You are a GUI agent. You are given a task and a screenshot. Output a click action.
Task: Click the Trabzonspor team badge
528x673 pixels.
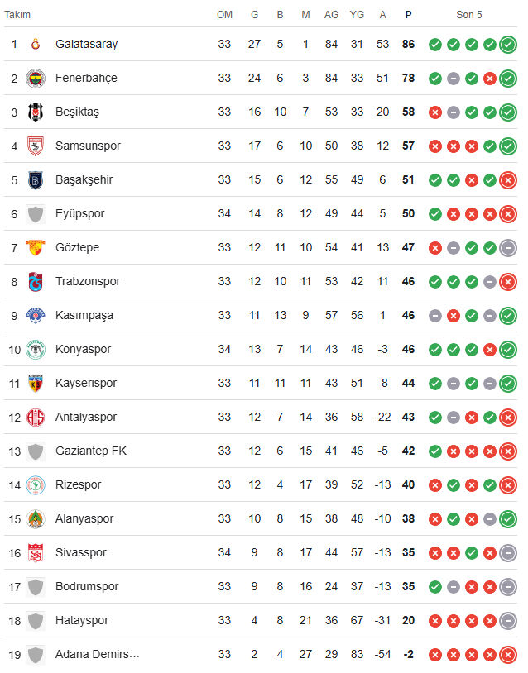(x=36, y=281)
